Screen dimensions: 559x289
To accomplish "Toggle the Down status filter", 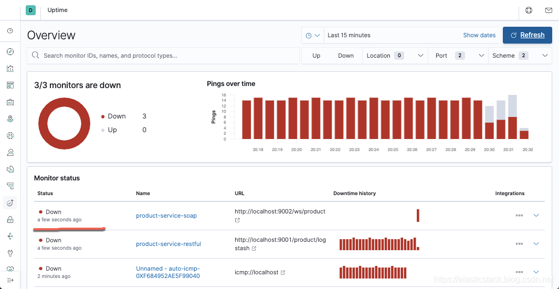I will pos(346,56).
